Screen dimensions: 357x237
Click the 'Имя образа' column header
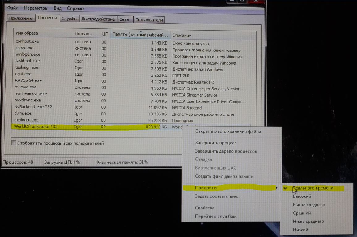coord(27,33)
